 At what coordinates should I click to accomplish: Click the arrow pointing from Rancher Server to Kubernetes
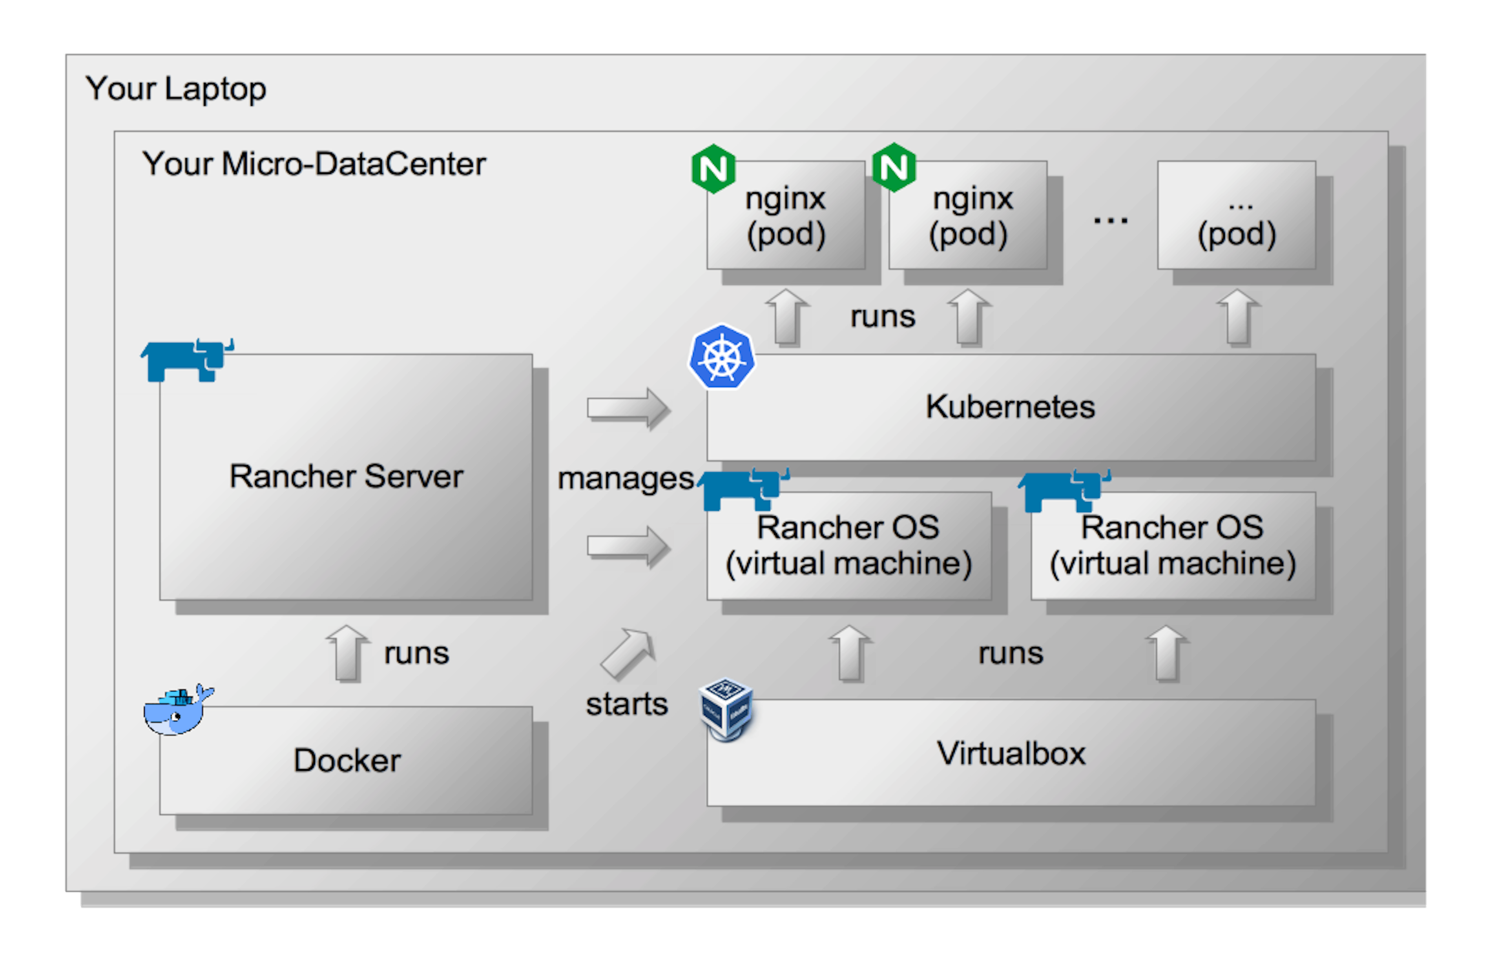pos(629,409)
